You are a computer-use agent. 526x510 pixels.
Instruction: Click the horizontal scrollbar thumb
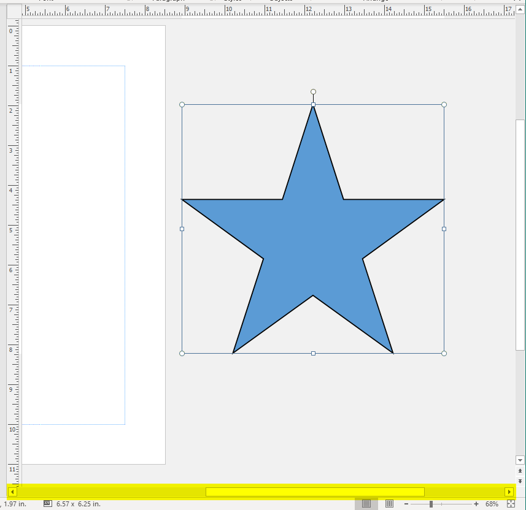coord(315,492)
